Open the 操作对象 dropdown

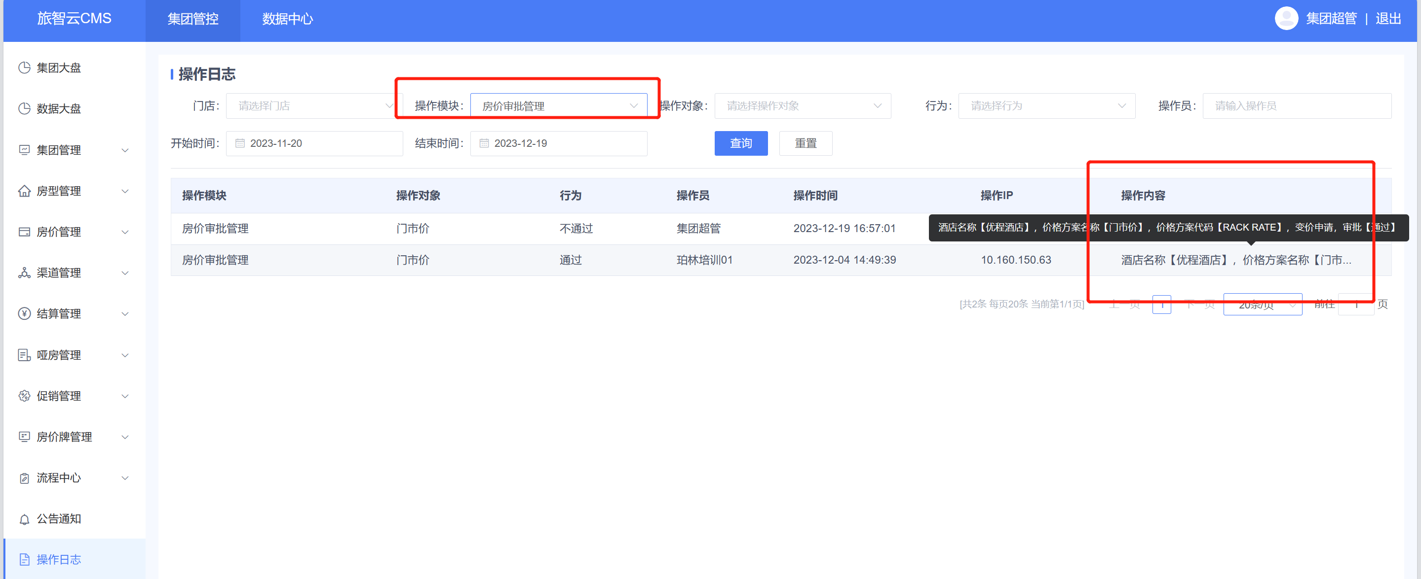pyautogui.click(x=803, y=106)
